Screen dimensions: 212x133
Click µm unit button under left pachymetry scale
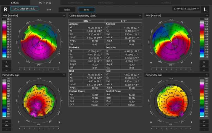(x=204, y=121)
